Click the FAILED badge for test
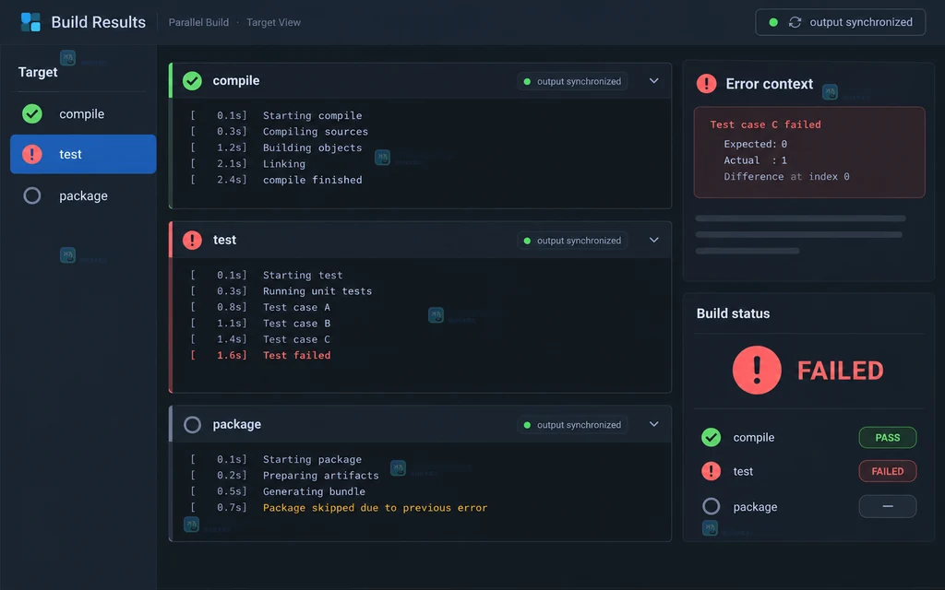This screenshot has width=945, height=590. [887, 471]
